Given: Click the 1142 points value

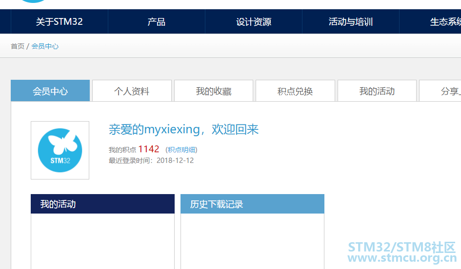Looking at the screenshot, I should 148,149.
